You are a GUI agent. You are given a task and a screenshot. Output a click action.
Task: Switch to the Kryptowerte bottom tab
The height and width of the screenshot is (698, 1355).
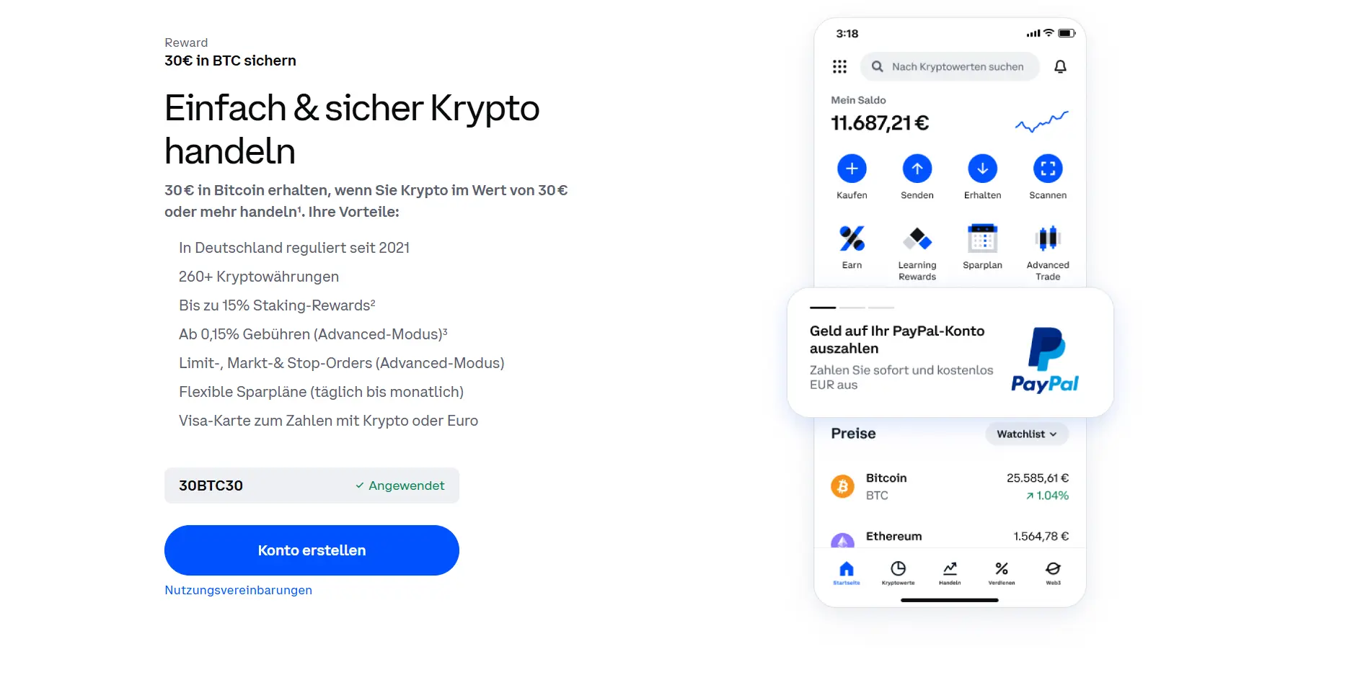click(898, 573)
